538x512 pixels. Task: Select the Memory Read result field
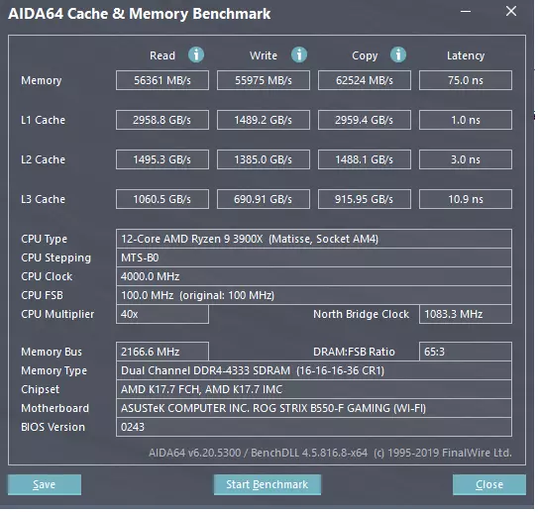click(x=162, y=80)
